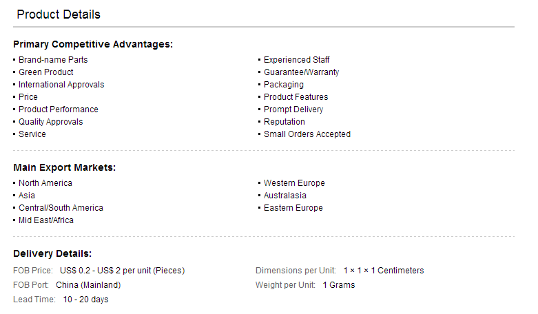Click Western Europe market entry
The image size is (538, 314).
click(294, 183)
